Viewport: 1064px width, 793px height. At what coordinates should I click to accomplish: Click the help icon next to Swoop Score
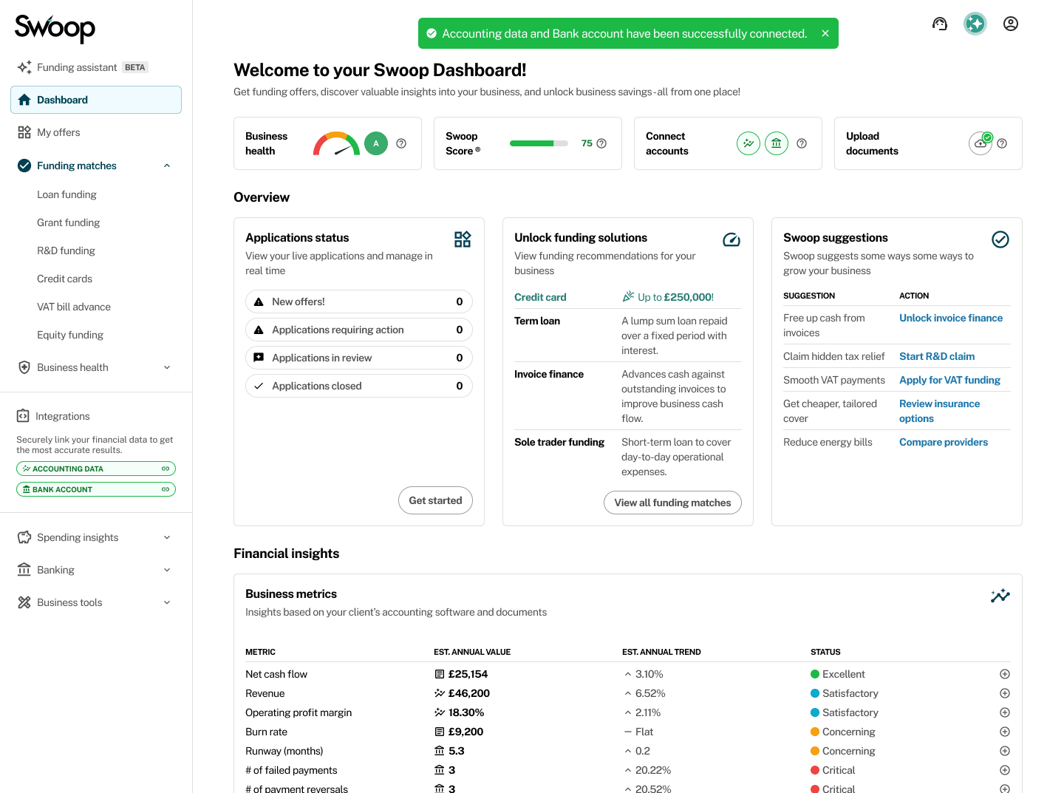pos(601,143)
